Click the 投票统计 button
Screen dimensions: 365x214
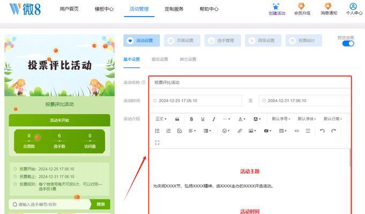[x=304, y=41]
